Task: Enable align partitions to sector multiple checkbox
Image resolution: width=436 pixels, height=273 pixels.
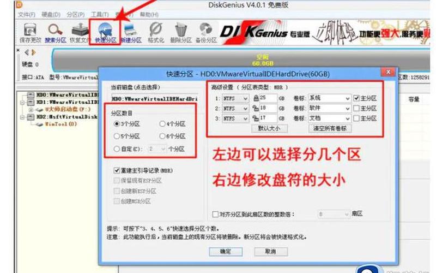Action: coord(215,214)
